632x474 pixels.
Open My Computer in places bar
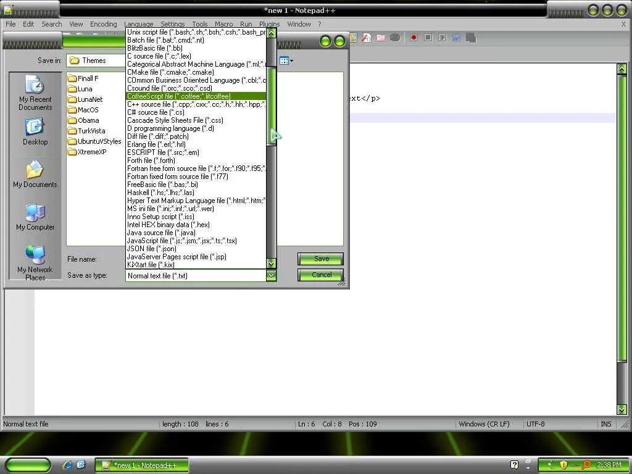coord(35,217)
